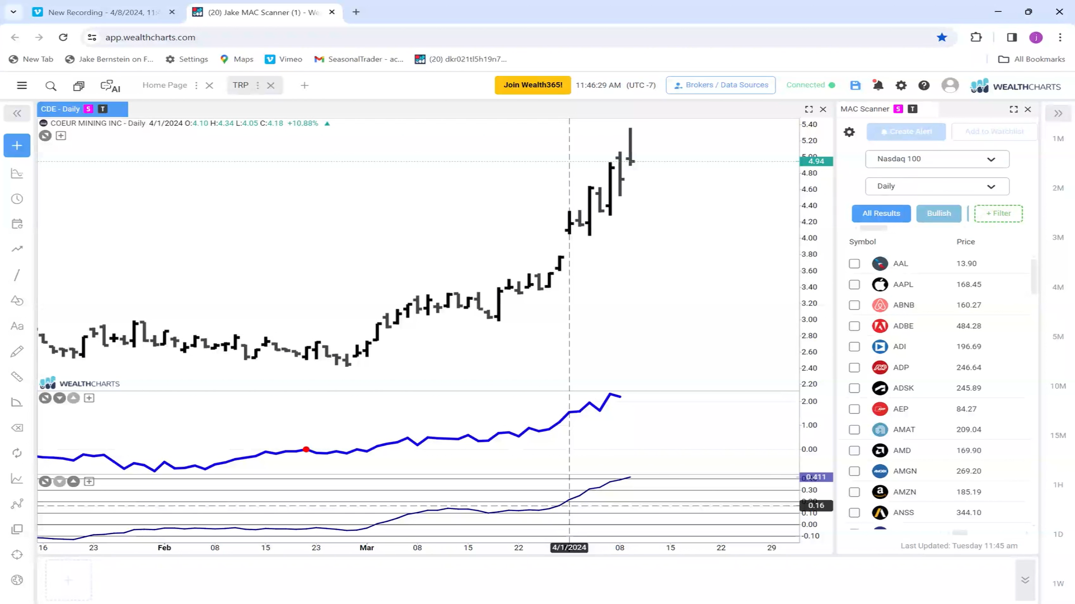The width and height of the screenshot is (1075, 604).
Task: Filter scanner to Bullish results
Action: point(938,213)
